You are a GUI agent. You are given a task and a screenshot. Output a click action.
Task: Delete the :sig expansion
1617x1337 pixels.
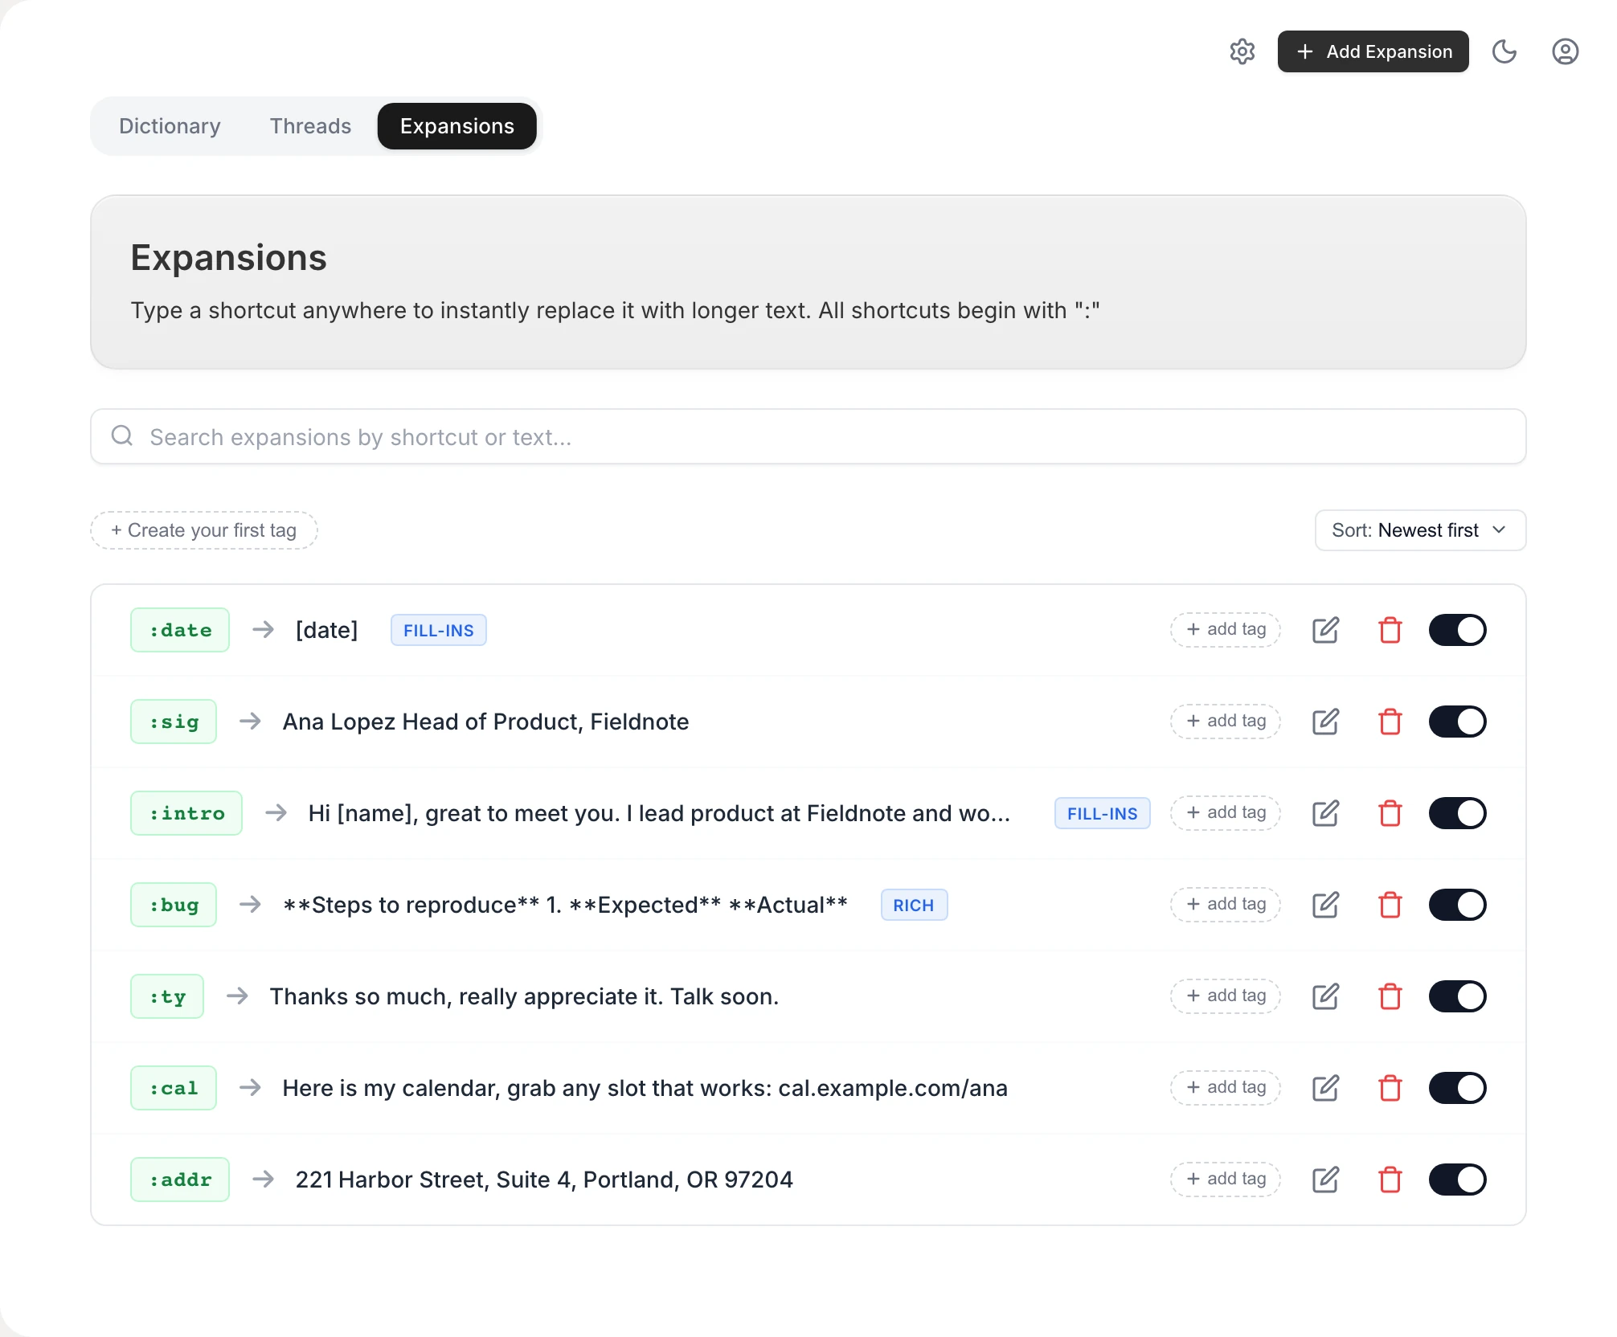(1390, 722)
